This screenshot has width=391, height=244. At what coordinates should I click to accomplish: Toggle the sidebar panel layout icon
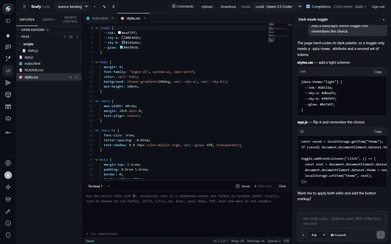(x=8, y=21)
